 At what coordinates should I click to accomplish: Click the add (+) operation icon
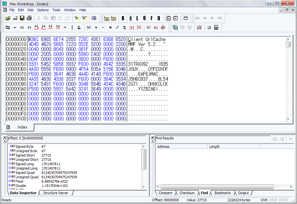[x=96, y=28]
